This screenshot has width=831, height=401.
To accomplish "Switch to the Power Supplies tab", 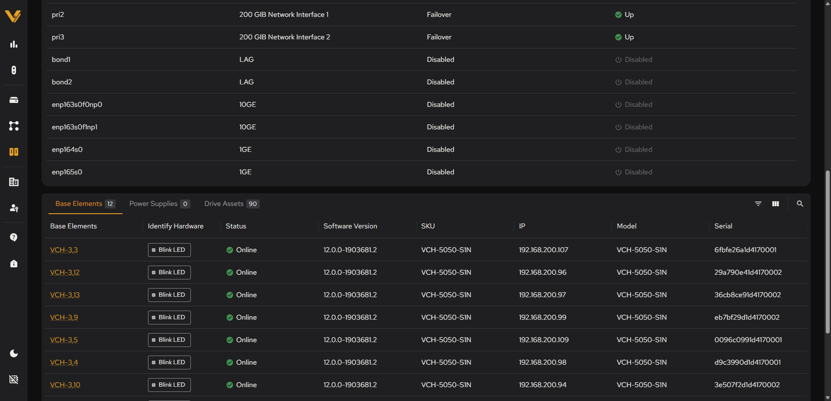I will coord(159,204).
